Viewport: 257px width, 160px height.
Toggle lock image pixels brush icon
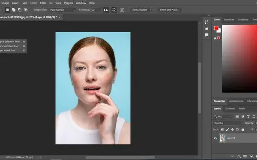(227, 130)
